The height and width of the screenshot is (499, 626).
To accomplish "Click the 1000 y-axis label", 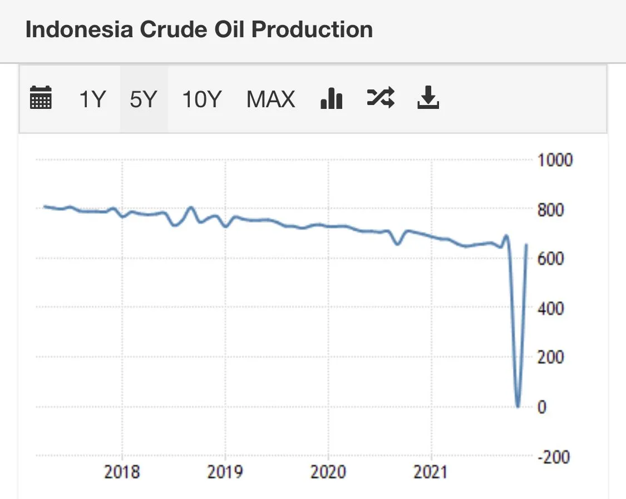I will (555, 161).
